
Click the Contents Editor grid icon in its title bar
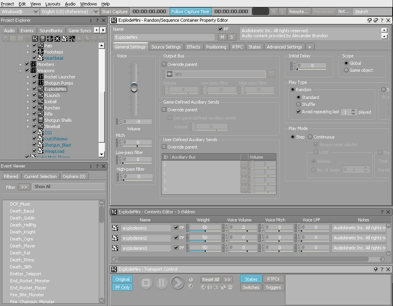coord(115,212)
